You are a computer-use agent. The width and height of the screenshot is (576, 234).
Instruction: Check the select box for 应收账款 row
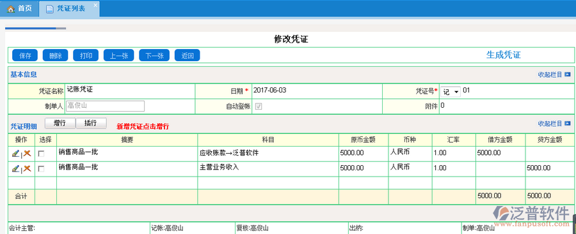click(x=41, y=154)
